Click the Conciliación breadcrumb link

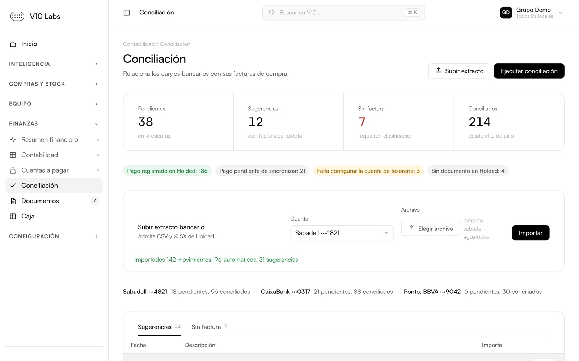tap(175, 44)
